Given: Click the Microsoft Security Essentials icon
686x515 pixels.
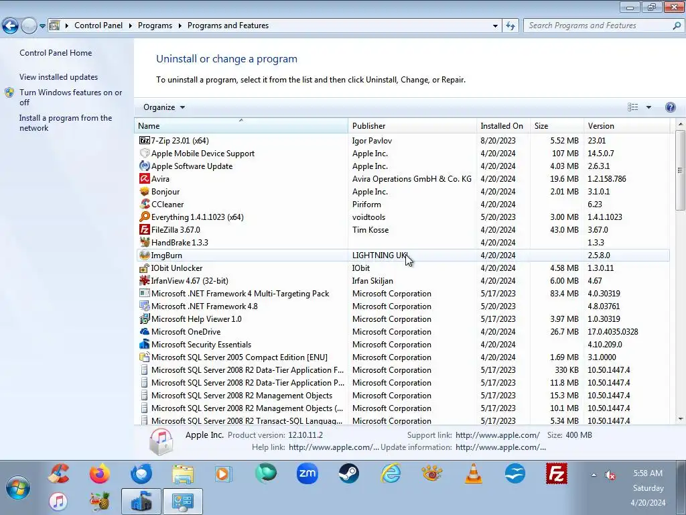Looking at the screenshot, I should (145, 344).
